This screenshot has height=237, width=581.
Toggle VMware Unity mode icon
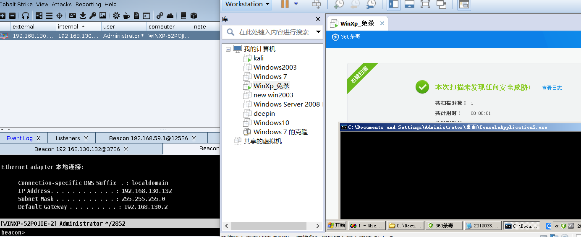(441, 4)
